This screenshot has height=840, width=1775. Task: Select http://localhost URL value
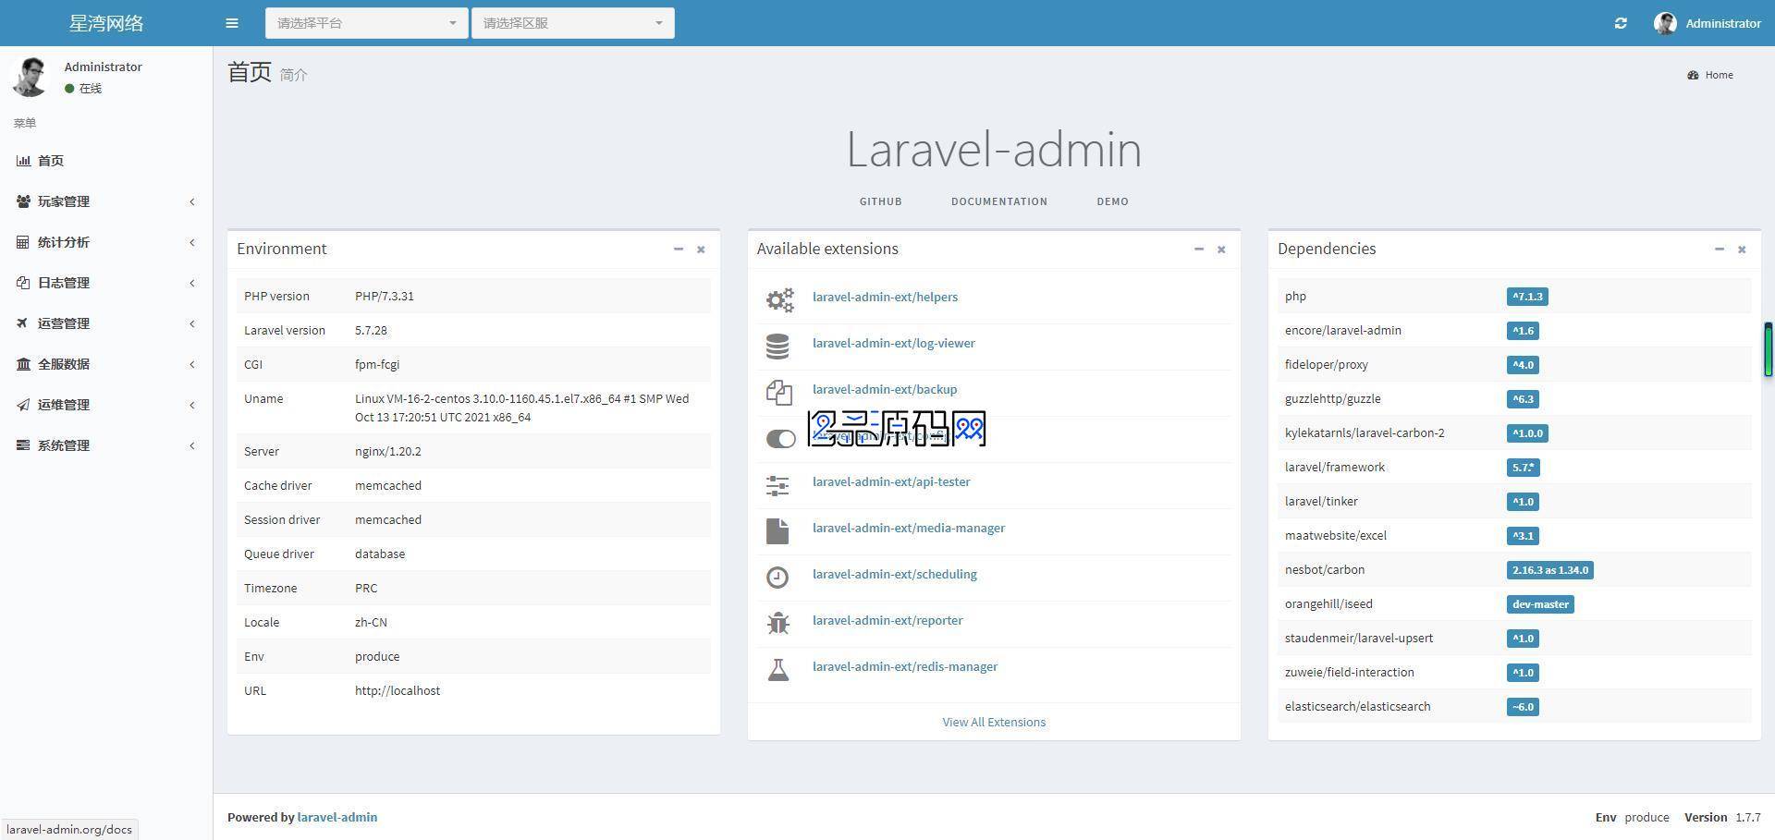click(398, 690)
